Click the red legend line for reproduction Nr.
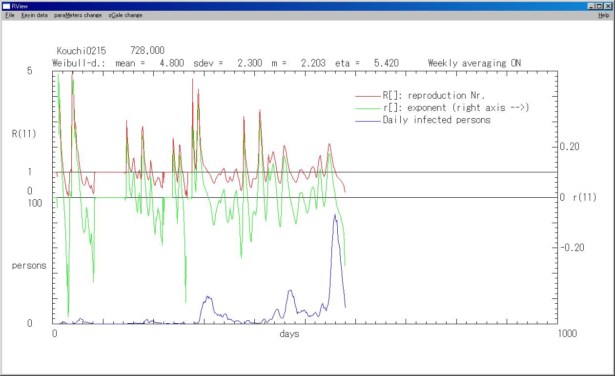Image resolution: width=615 pixels, height=376 pixels. 368,96
